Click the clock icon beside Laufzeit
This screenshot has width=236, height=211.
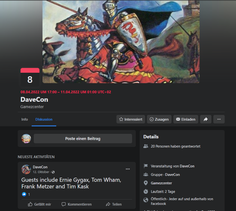(x=146, y=191)
